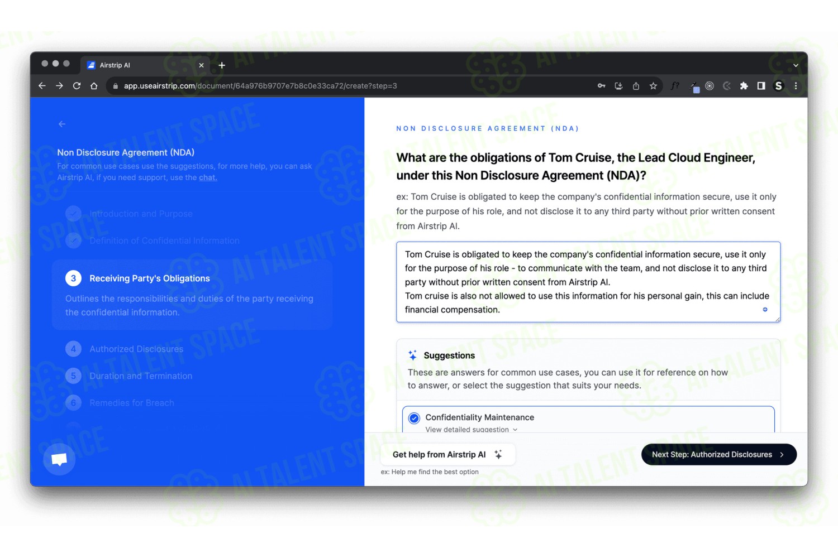838x558 pixels.
Task: Select the Airstrip AI browser tab
Action: (145, 65)
